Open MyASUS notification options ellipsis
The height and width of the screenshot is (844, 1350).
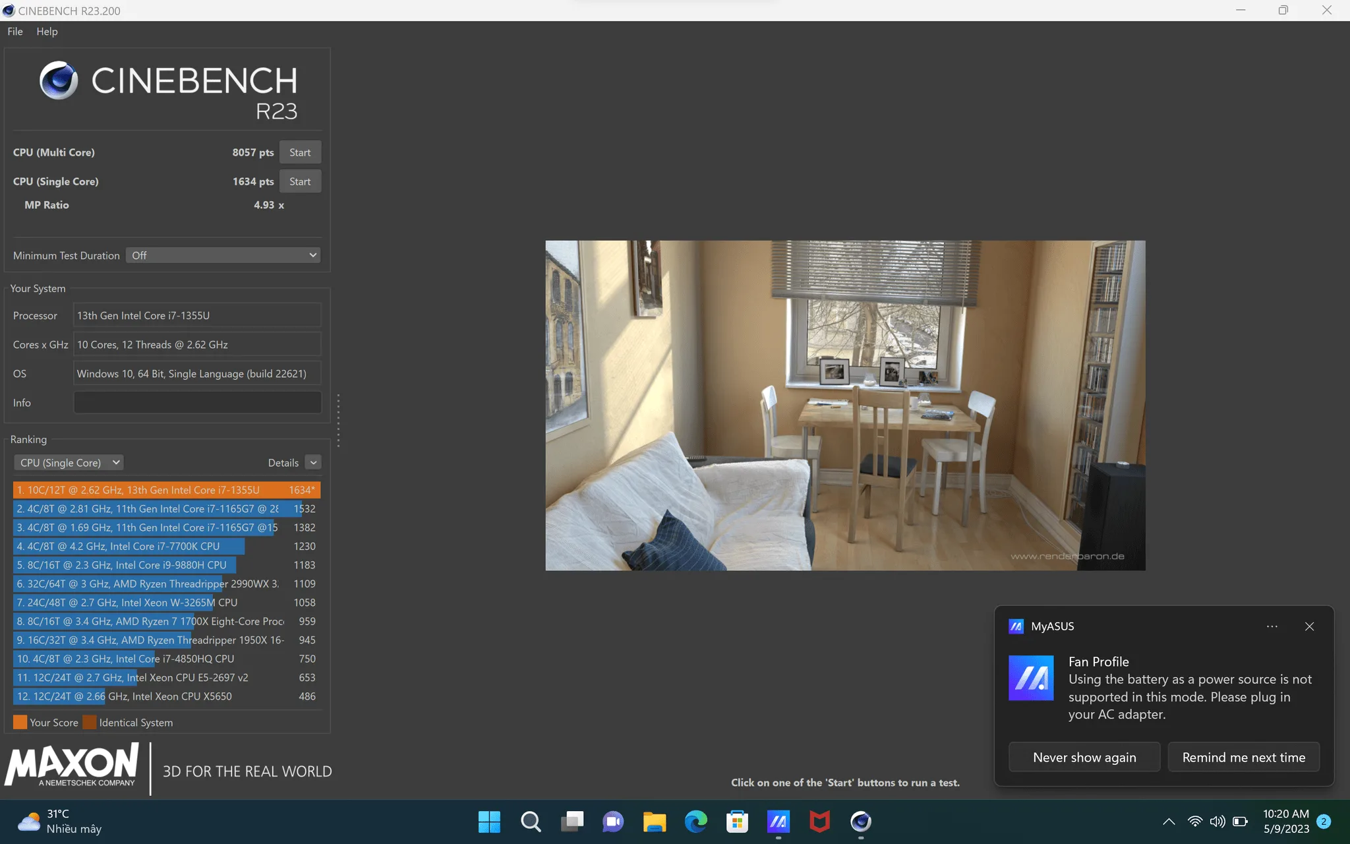(x=1272, y=626)
